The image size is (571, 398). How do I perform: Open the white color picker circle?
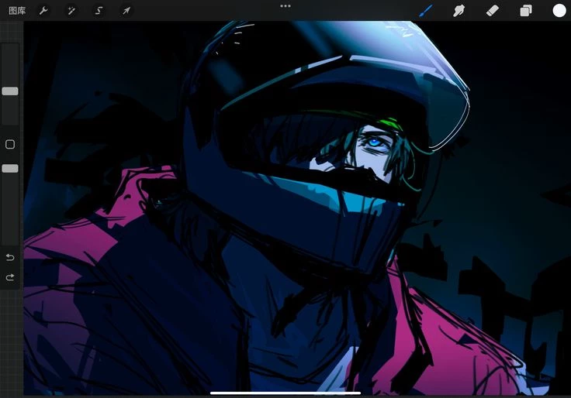(559, 11)
